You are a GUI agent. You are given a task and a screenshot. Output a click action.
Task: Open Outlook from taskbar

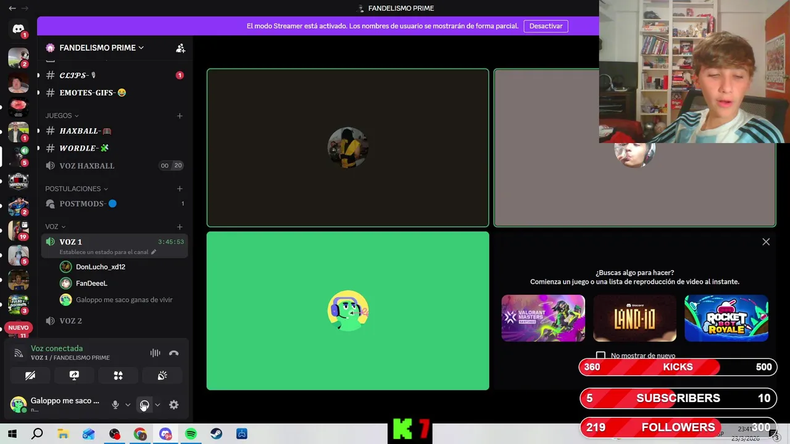(89, 434)
